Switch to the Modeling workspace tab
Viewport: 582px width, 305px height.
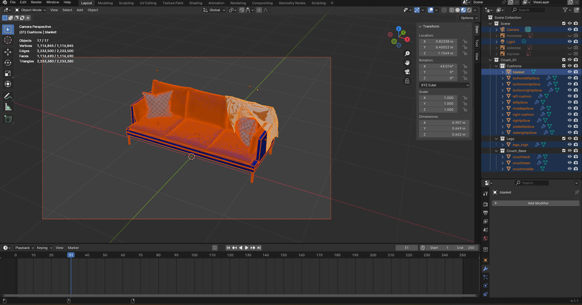click(105, 3)
